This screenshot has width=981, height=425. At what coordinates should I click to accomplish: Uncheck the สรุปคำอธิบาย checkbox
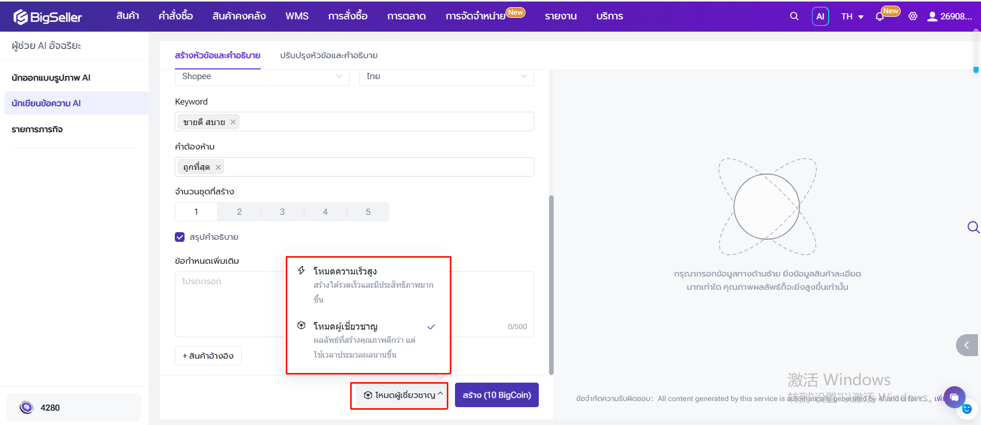179,237
